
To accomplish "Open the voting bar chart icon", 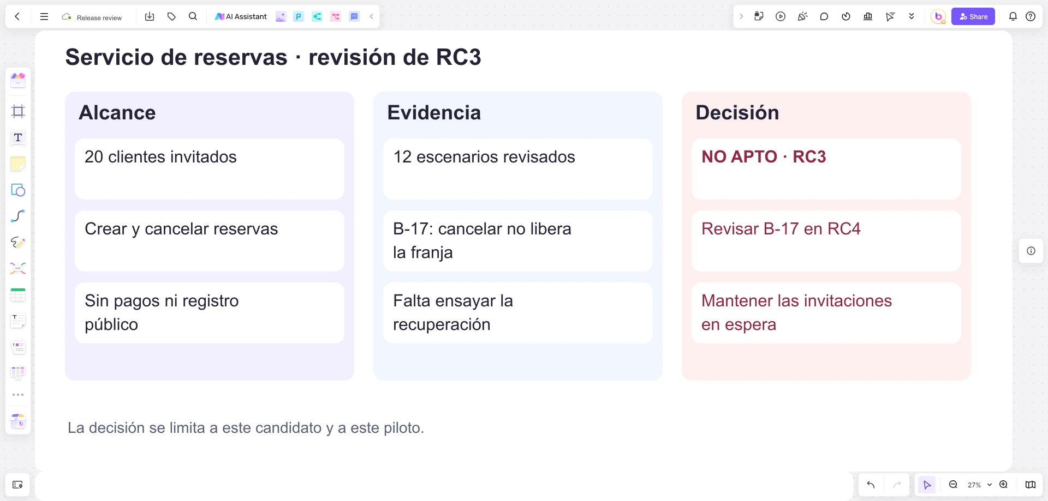I will [x=868, y=16].
